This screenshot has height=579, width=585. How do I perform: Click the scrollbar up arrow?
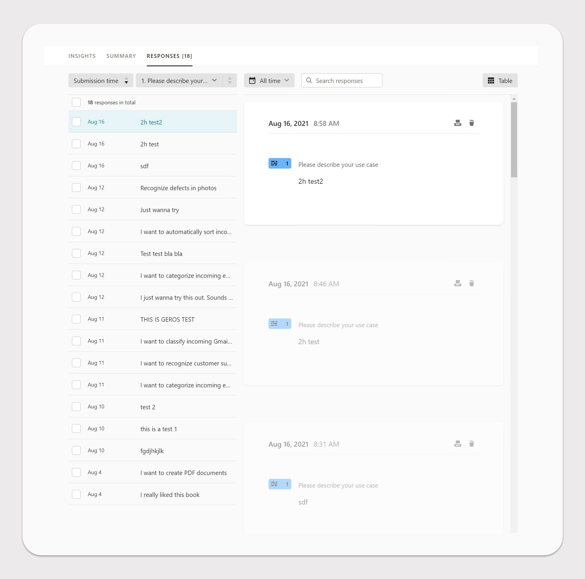pyautogui.click(x=514, y=98)
